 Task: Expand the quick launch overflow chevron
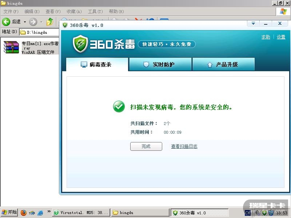click(x=49, y=211)
